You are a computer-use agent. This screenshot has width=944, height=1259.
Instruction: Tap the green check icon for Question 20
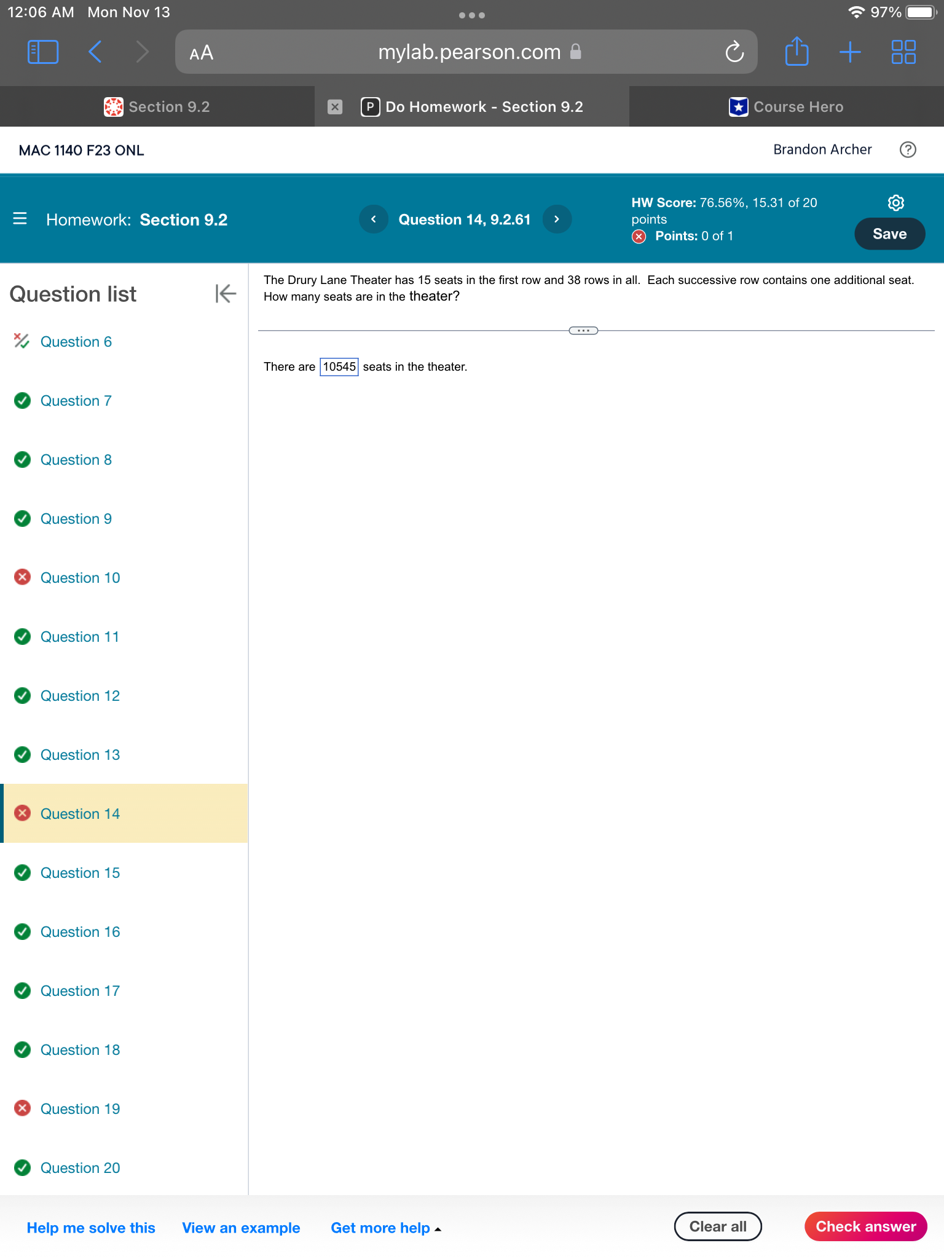23,1167
